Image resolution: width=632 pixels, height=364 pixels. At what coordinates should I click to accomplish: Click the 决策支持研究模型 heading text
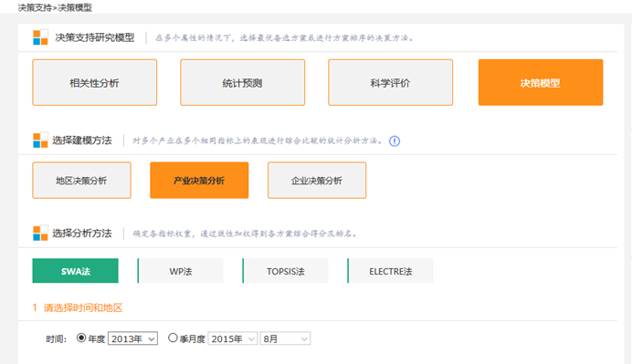coord(95,37)
